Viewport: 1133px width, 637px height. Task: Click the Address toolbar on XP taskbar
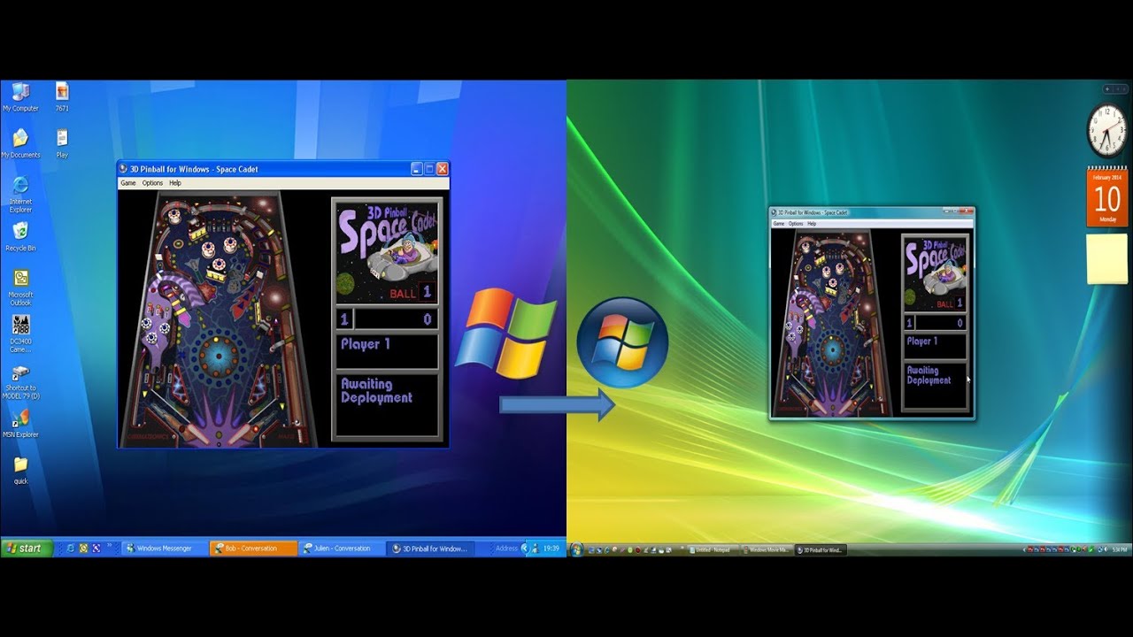[506, 549]
